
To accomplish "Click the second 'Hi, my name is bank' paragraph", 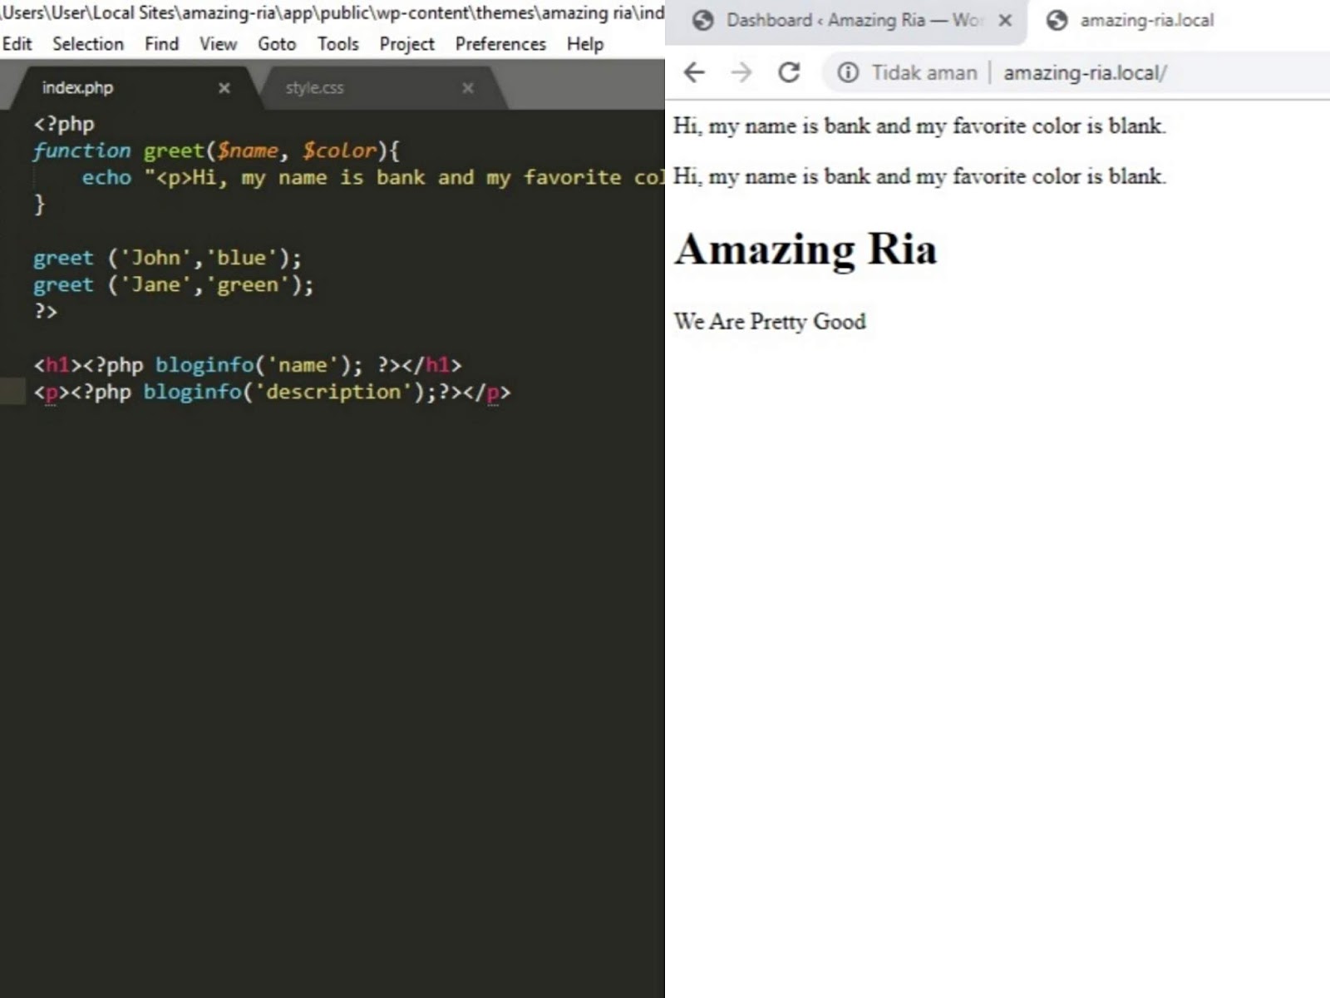I will 919,176.
